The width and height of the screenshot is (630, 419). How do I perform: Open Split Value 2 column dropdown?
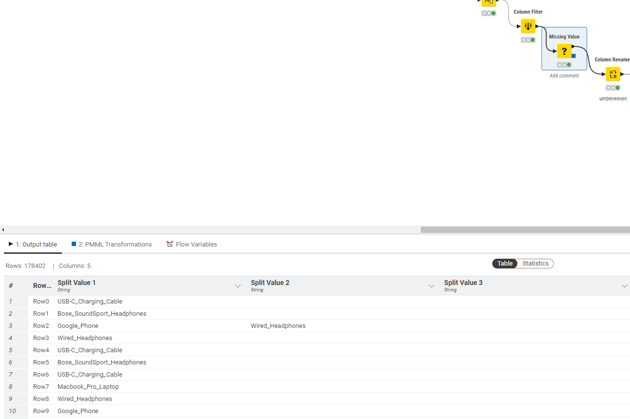431,286
